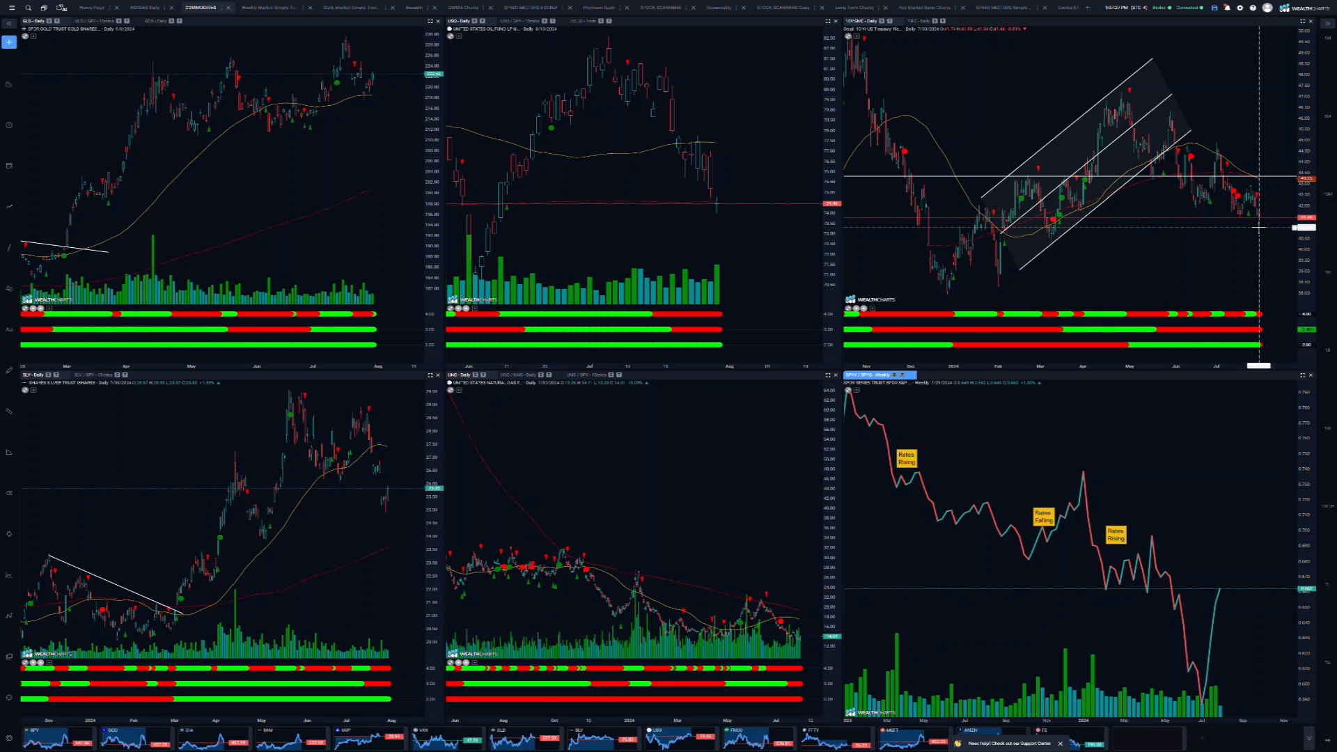1337x752 pixels.
Task: Toggle indicator visibility on GLD chart
Action: 25,36
